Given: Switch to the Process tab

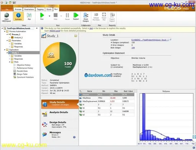Looking at the screenshot, I should point(18,9).
